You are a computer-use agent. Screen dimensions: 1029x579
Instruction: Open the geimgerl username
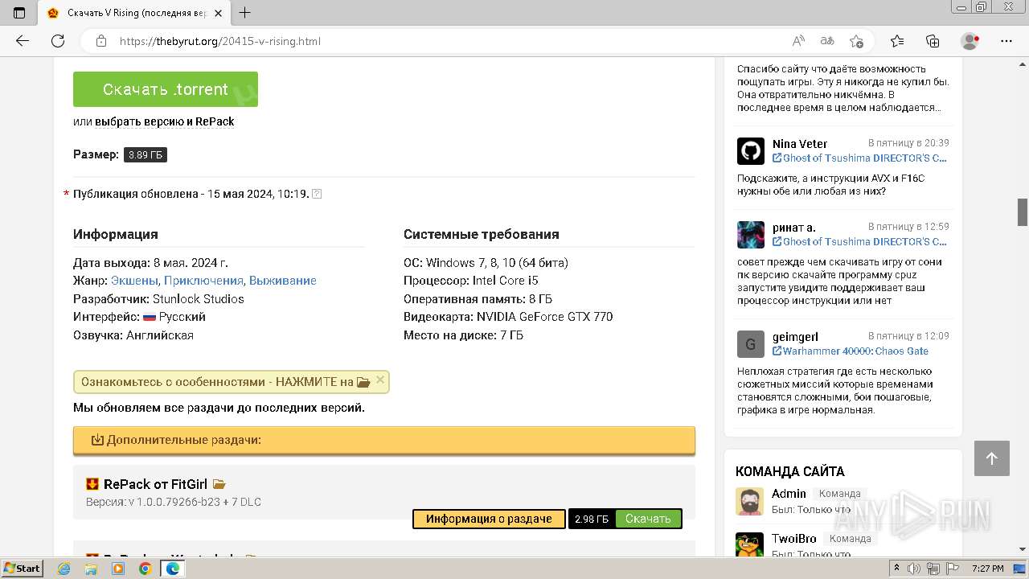[x=795, y=337]
